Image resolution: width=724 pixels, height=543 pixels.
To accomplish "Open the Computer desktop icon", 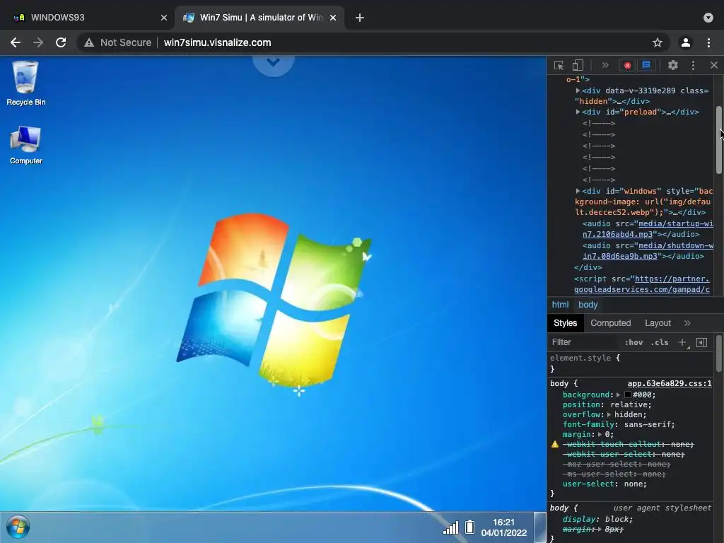I will tap(26, 144).
